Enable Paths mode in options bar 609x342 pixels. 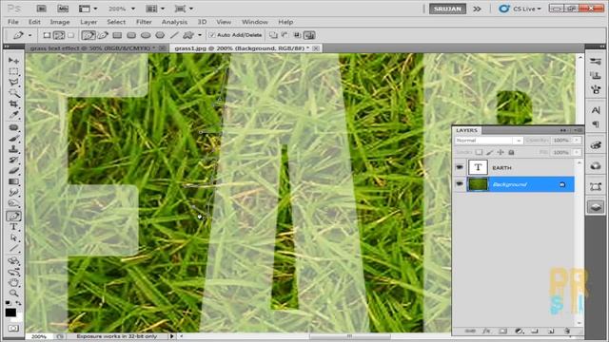click(x=59, y=35)
